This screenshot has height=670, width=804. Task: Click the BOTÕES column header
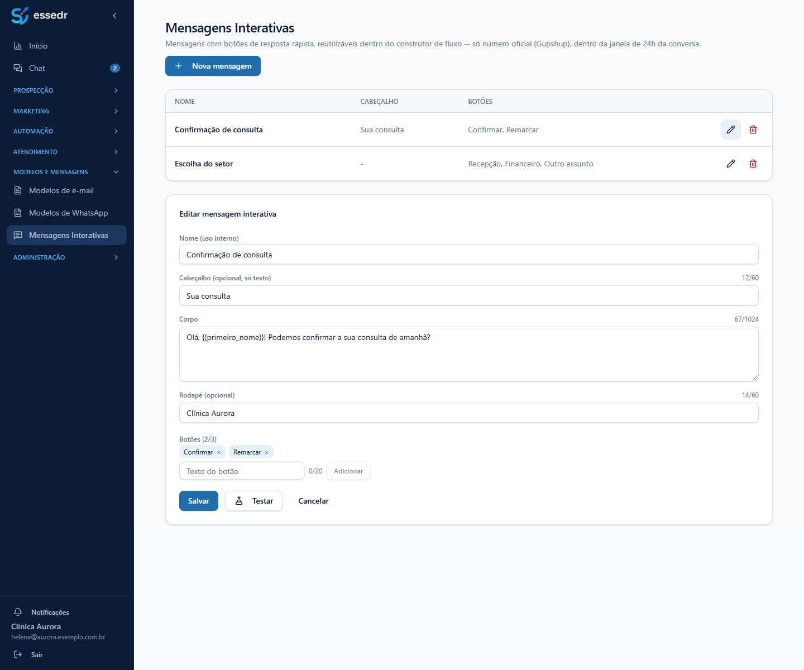tap(480, 102)
